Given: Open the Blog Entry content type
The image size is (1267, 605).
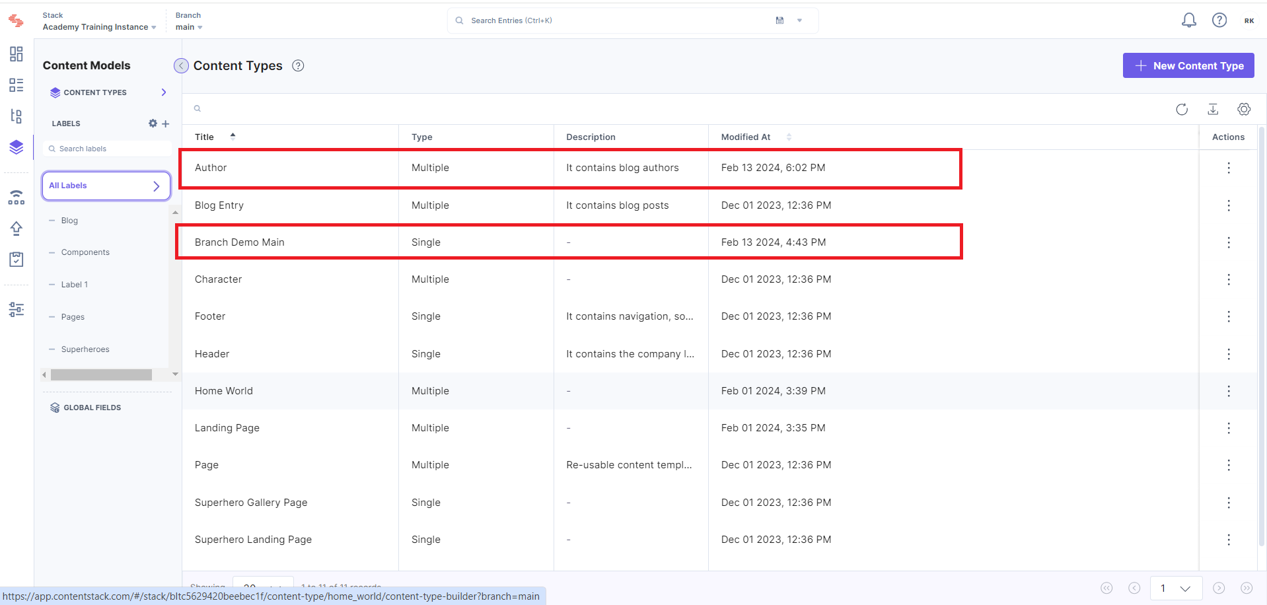Looking at the screenshot, I should (219, 205).
